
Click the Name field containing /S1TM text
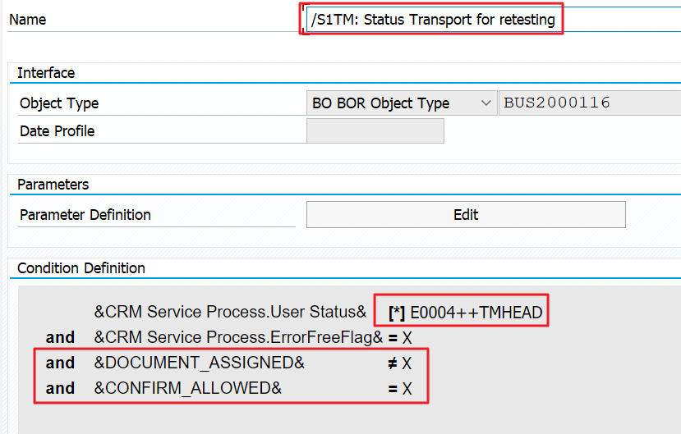point(433,19)
